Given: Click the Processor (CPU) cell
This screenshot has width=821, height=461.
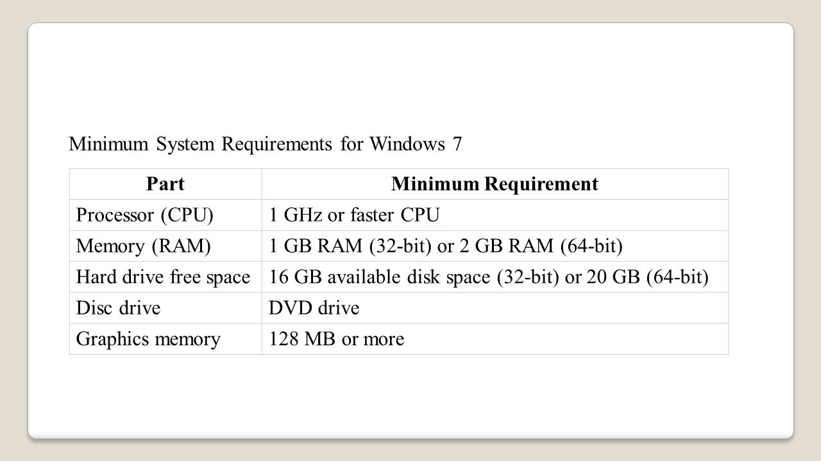Looking at the screenshot, I should 165,215.
